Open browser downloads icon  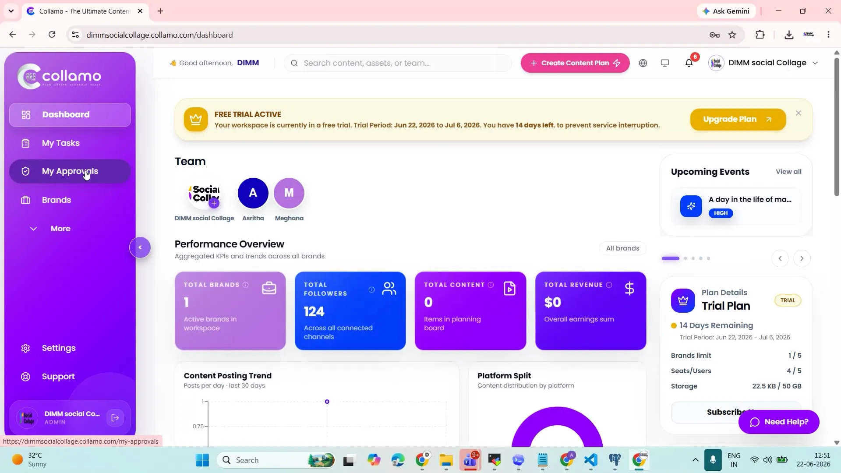coord(788,35)
